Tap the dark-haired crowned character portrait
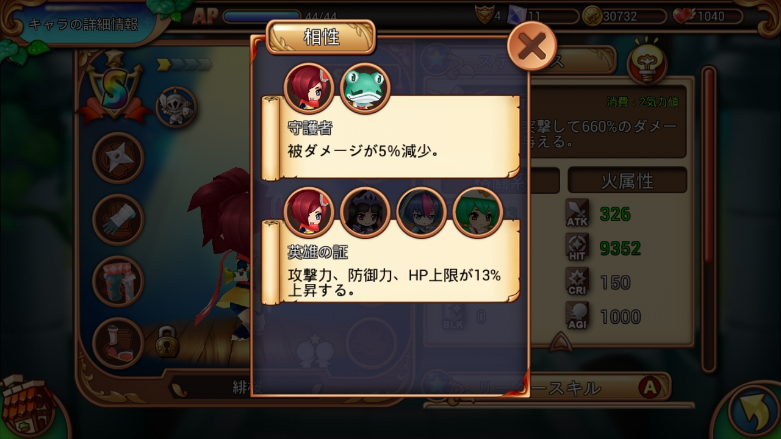781x439 pixels. click(365, 212)
